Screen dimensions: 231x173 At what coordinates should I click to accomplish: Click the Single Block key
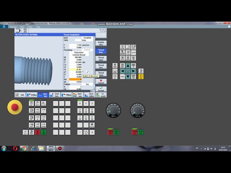point(31,132)
